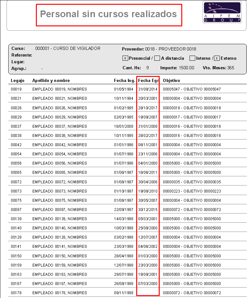Click exit date 16/06/2011
247x298 pixels.
tap(148, 173)
